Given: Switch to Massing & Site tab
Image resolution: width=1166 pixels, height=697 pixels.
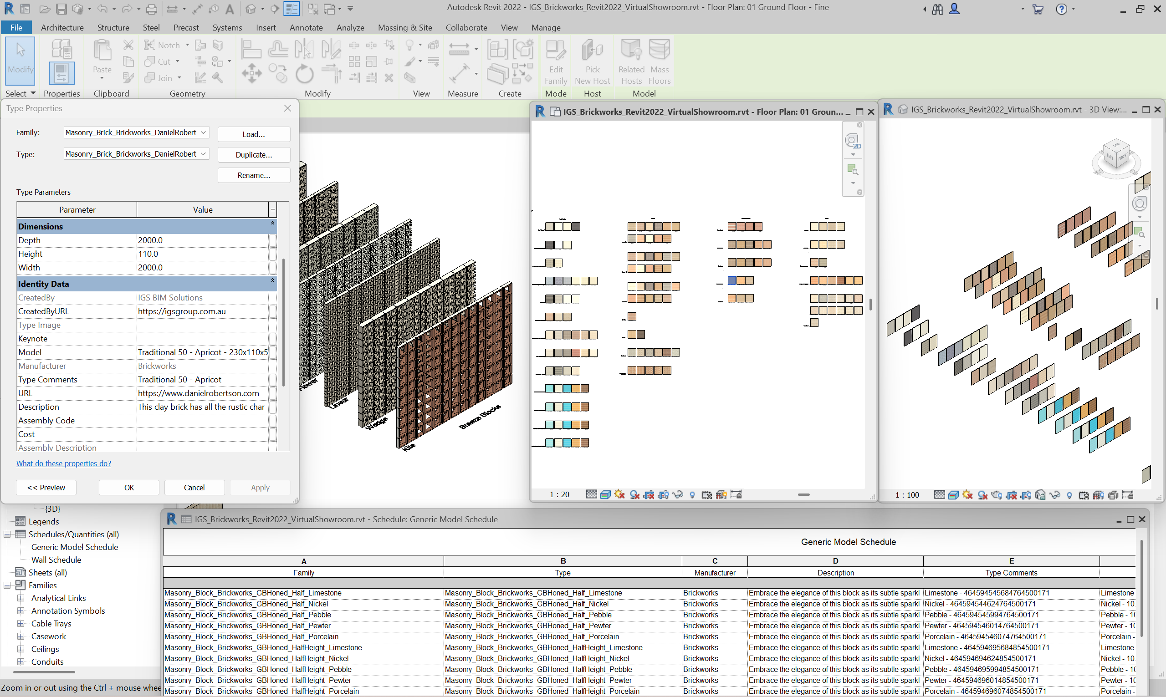Looking at the screenshot, I should tap(404, 28).
